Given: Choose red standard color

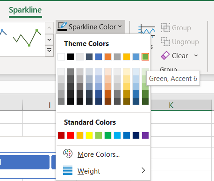Looking at the screenshot, I should (x=71, y=135).
